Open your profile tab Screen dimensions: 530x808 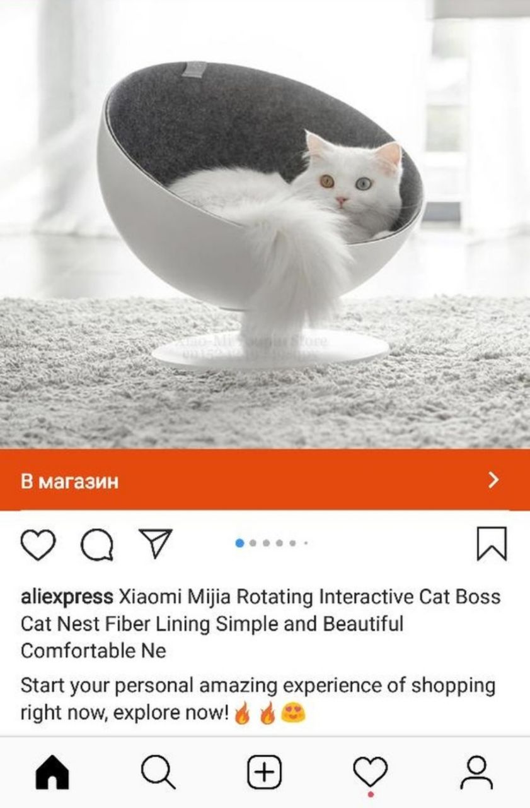coord(476,773)
